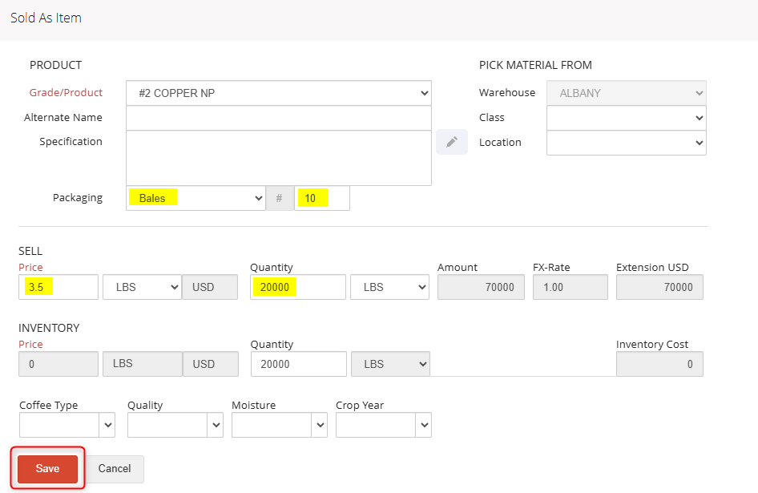Expand the Moisture dropdown

[x=279, y=425]
